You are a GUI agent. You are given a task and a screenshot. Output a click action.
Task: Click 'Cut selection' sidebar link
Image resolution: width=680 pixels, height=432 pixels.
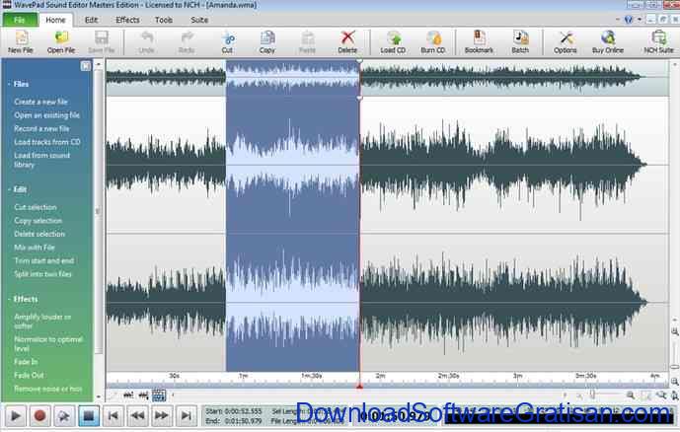click(36, 207)
